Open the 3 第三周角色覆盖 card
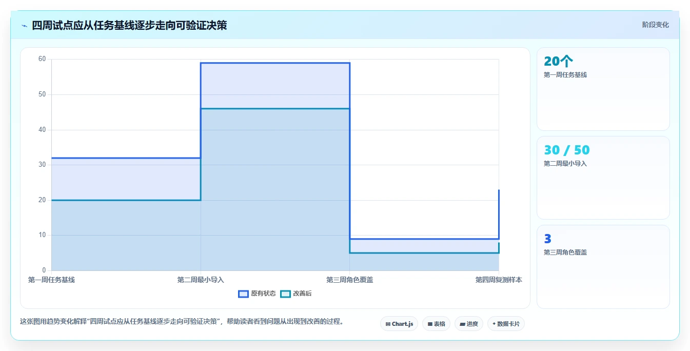Image resolution: width=690 pixels, height=351 pixels. click(x=603, y=267)
